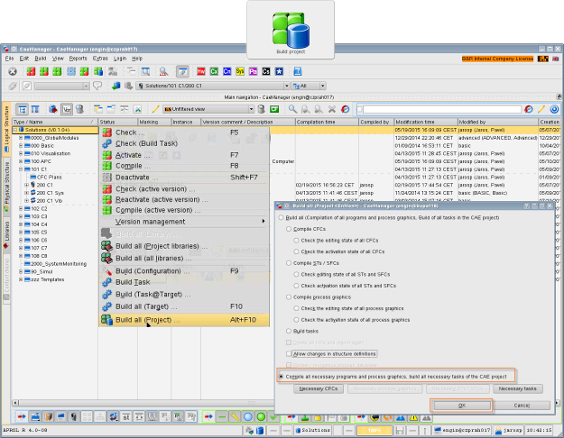Click the search input field in navigation toolbar
The height and width of the screenshot is (438, 564).
point(441,109)
